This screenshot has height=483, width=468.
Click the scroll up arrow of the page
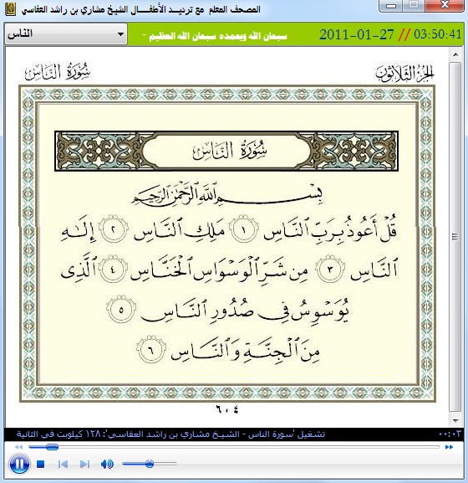pyautogui.click(x=455, y=55)
